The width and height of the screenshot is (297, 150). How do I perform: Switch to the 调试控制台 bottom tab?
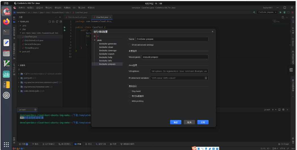64,144
